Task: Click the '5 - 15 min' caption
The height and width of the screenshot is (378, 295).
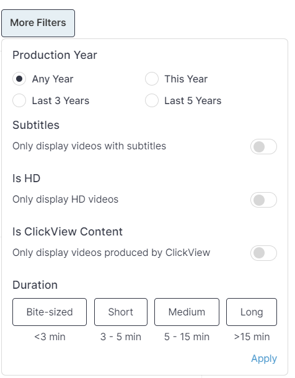Action: coord(187,336)
